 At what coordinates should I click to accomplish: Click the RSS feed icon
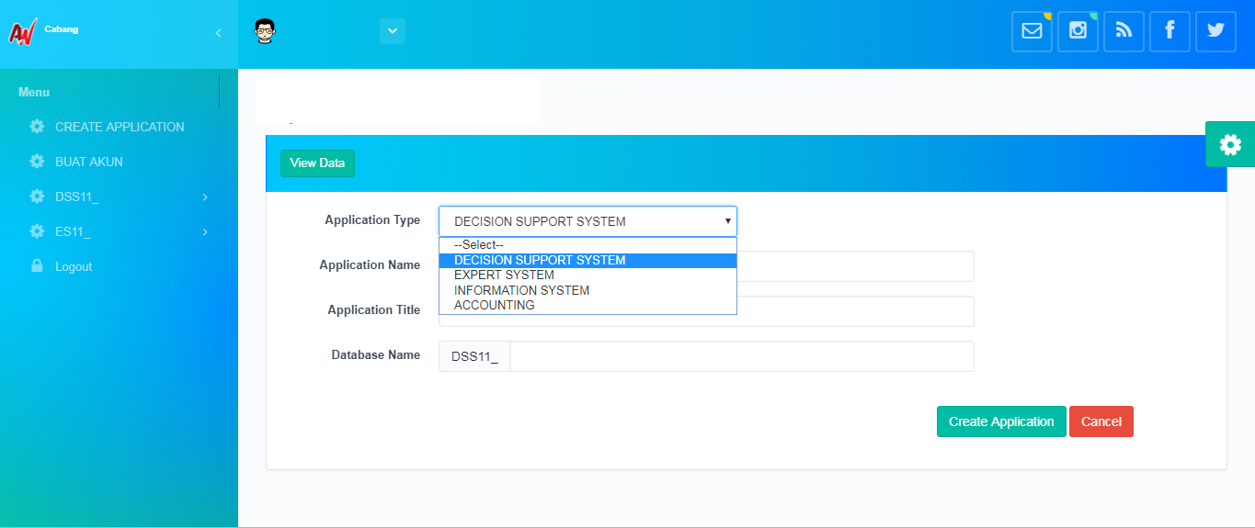coord(1124,31)
